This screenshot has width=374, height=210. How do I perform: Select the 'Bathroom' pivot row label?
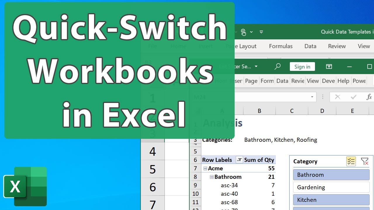pos(228,177)
